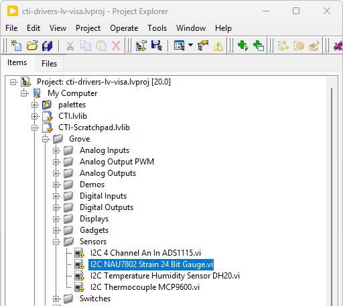Select I2C Temperature Humidity Sensor DH20.vi

(165, 276)
